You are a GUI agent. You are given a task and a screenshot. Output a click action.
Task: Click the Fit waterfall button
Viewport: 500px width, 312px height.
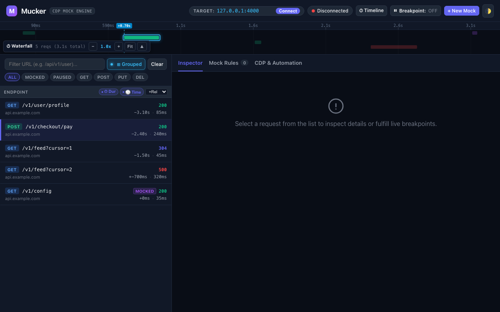coord(130,46)
